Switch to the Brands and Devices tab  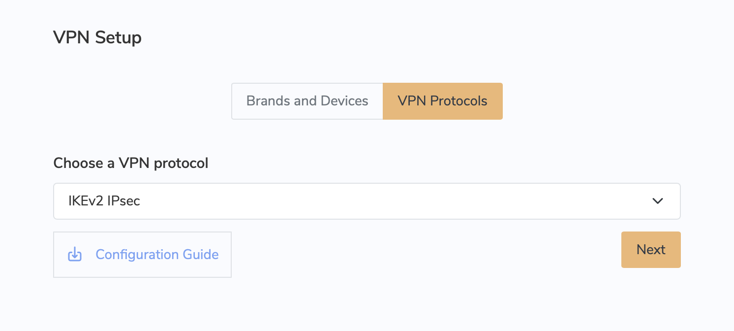point(307,101)
